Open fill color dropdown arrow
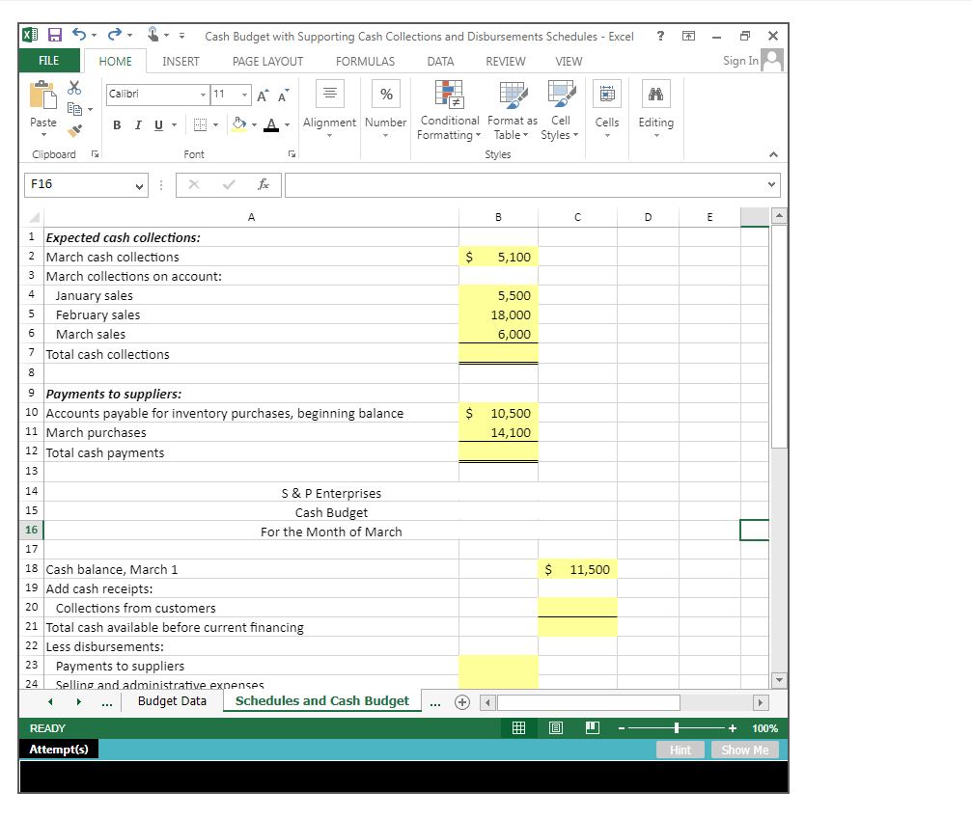 [254, 125]
